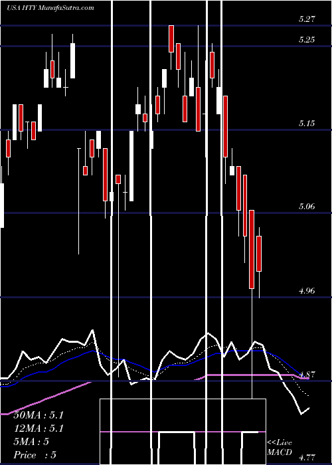Select the 4.96 price axis label
The width and height of the screenshot is (332, 465).
[x=307, y=291]
